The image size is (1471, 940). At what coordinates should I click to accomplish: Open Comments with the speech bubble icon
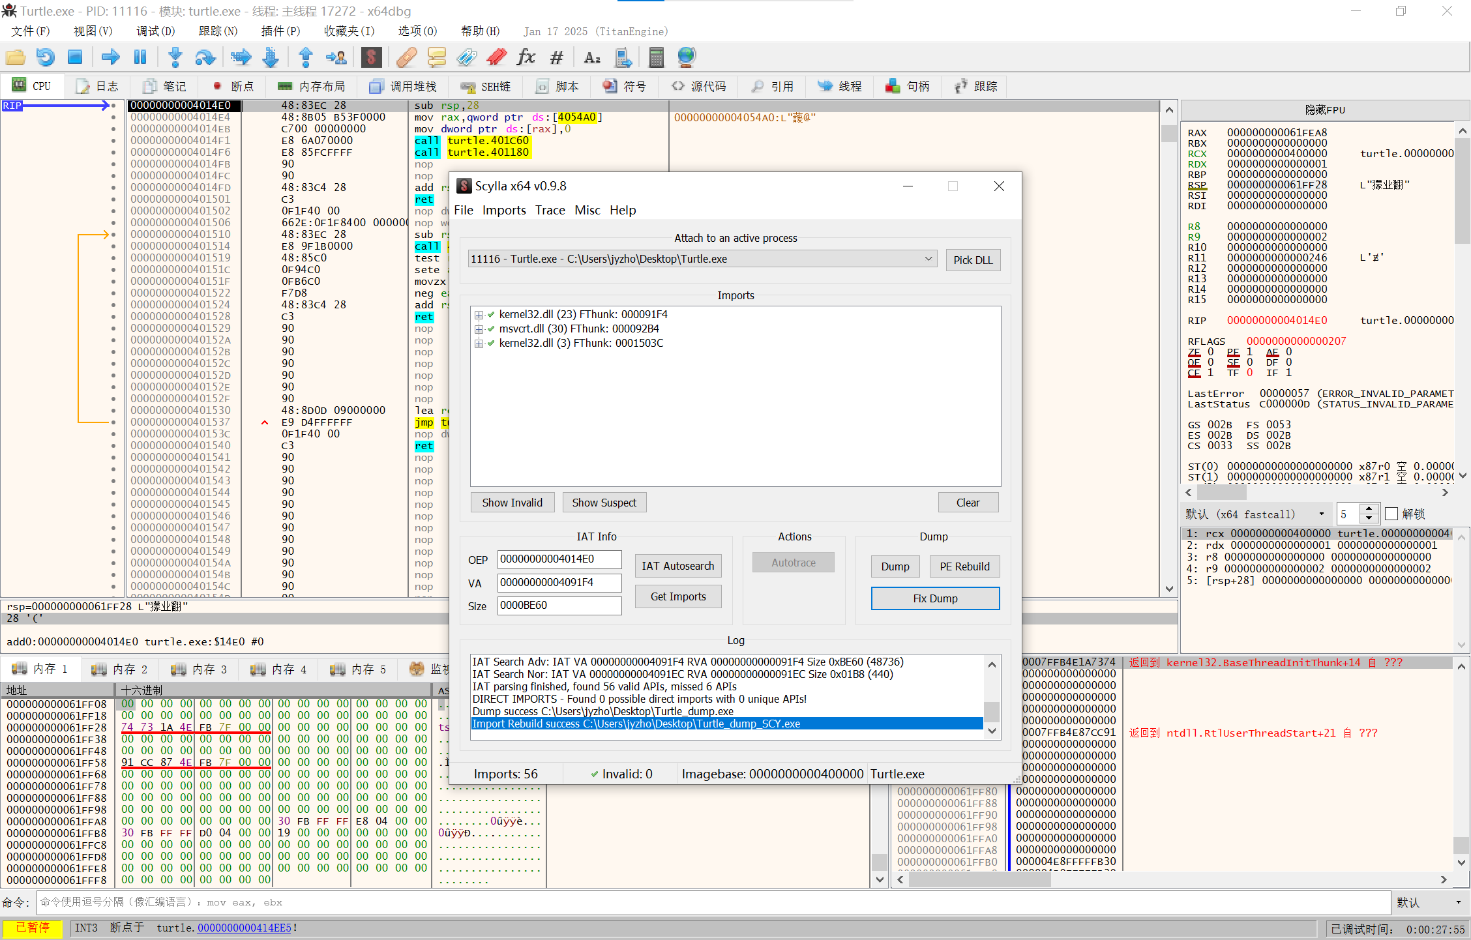click(x=436, y=57)
